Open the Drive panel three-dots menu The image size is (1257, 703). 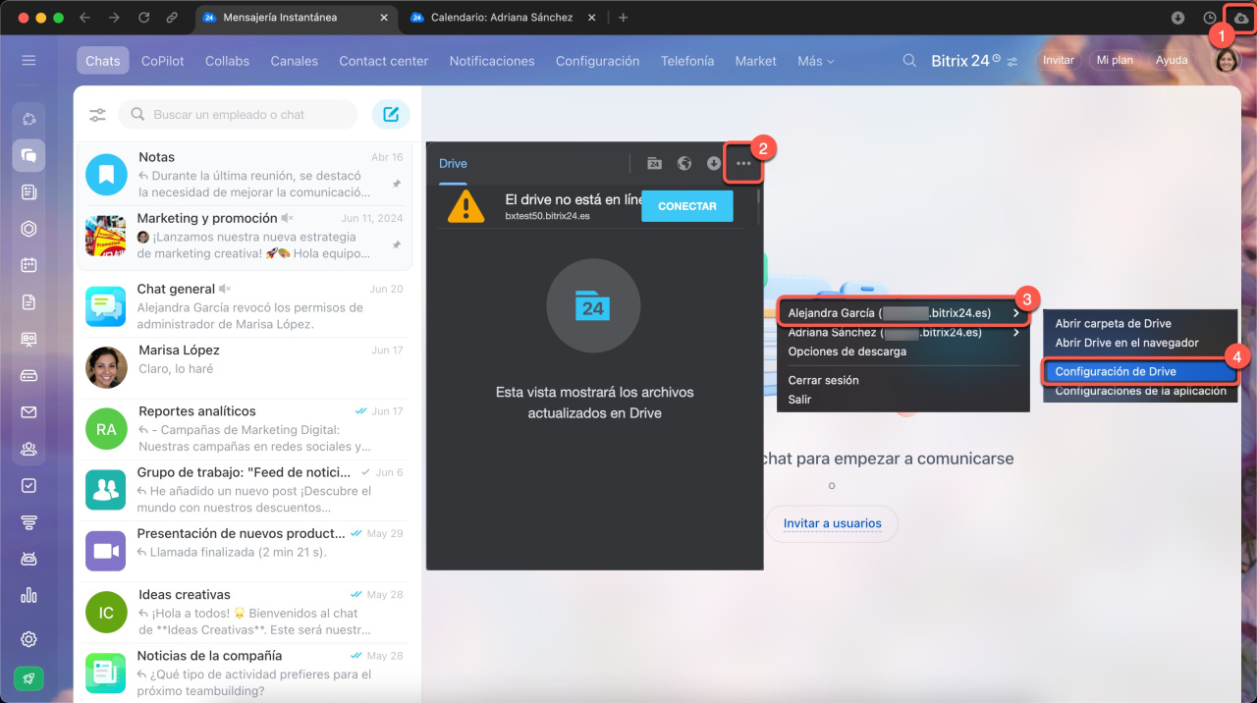click(743, 163)
